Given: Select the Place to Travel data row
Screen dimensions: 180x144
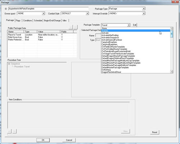Looking at the screenshot, I should coord(42,35).
